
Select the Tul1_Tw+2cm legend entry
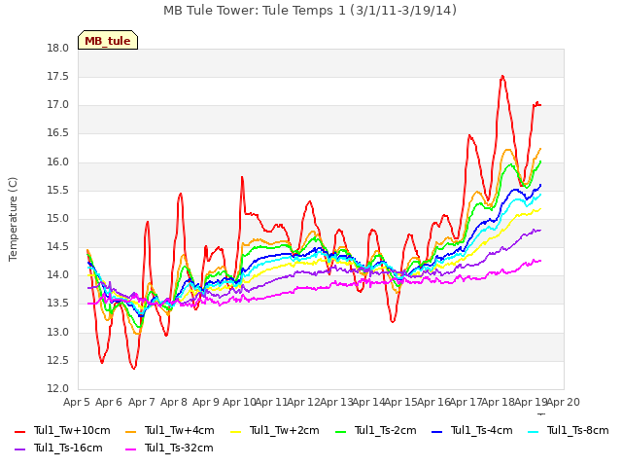(275, 430)
